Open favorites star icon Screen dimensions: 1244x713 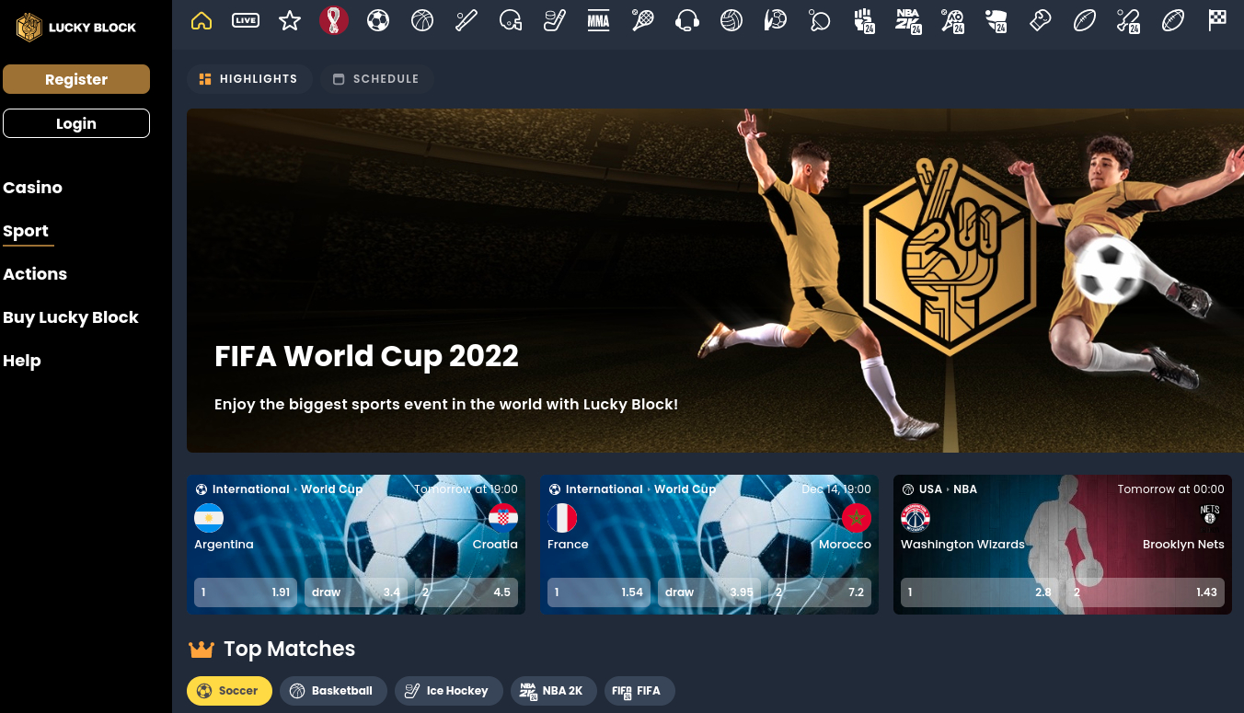point(290,20)
